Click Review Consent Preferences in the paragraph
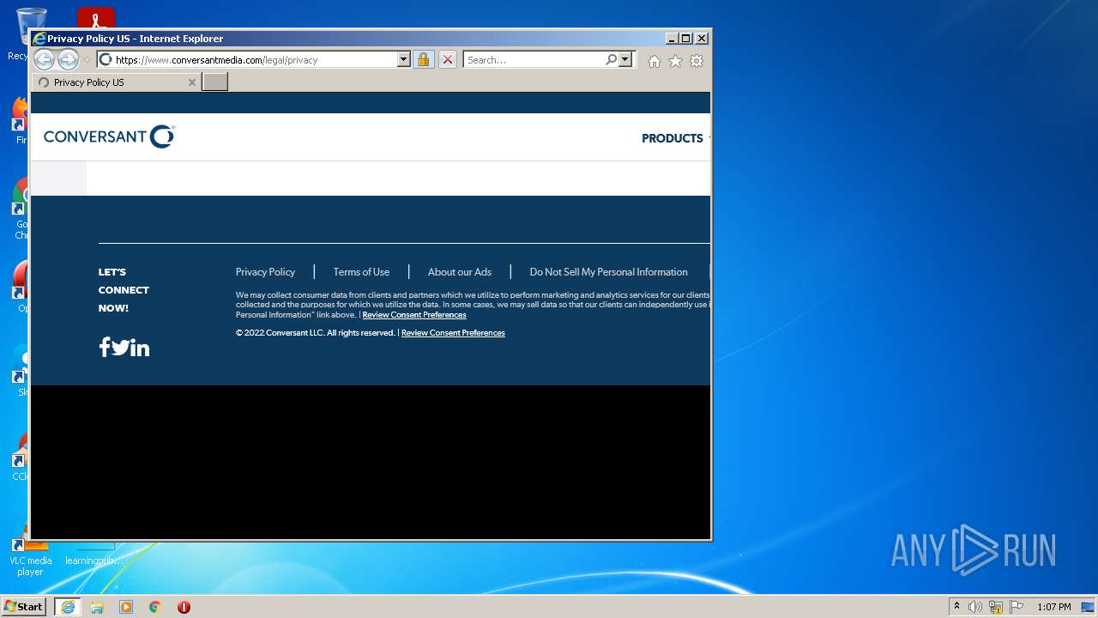 414,315
